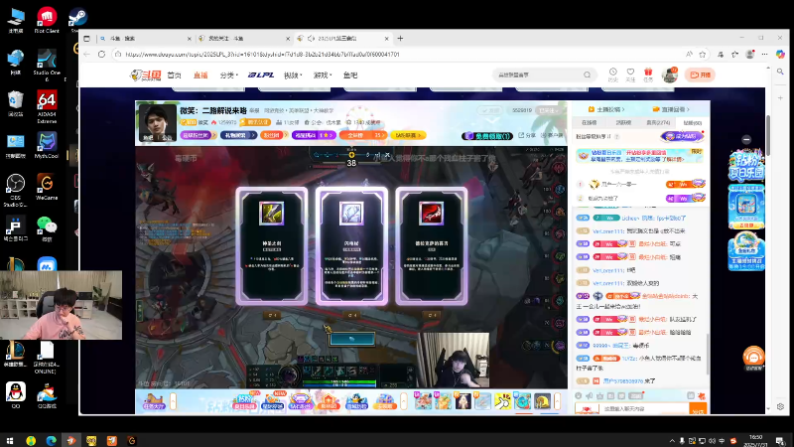Screen dimensions: 794x447
Task: Click the thumbs-up gift in gift bar
Action: tap(503, 401)
